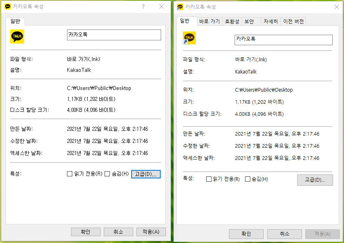Image resolution: width=344 pixels, height=243 pixels.
Task: Toggle 읽기 전용(R) checkbox in right dialog
Action: [209, 179]
